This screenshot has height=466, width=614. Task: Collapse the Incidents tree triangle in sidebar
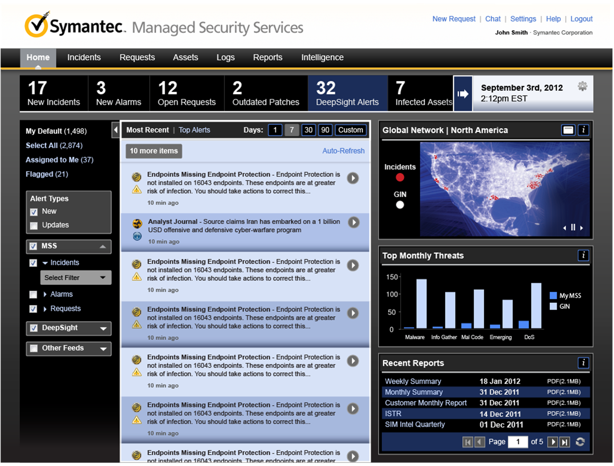[45, 263]
